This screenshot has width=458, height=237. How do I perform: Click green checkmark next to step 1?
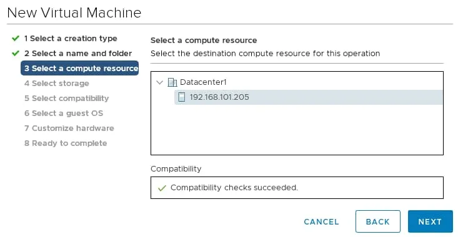pos(16,39)
